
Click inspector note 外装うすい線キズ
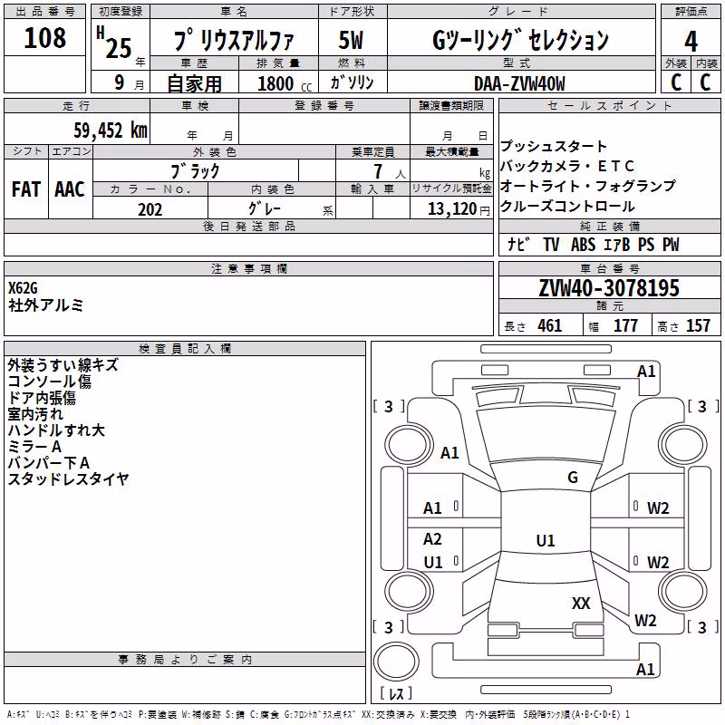tap(63, 365)
